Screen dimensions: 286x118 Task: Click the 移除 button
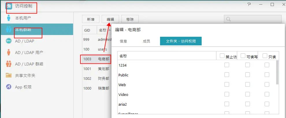pos(130,19)
